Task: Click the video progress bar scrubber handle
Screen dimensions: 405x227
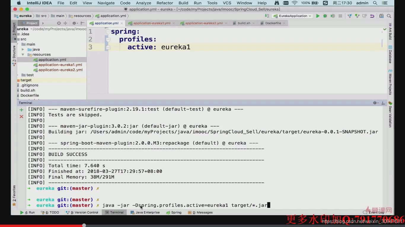Action: [x=84, y=225]
